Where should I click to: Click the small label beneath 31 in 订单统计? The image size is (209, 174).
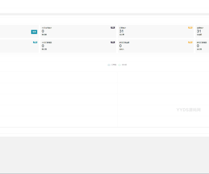(122, 35)
